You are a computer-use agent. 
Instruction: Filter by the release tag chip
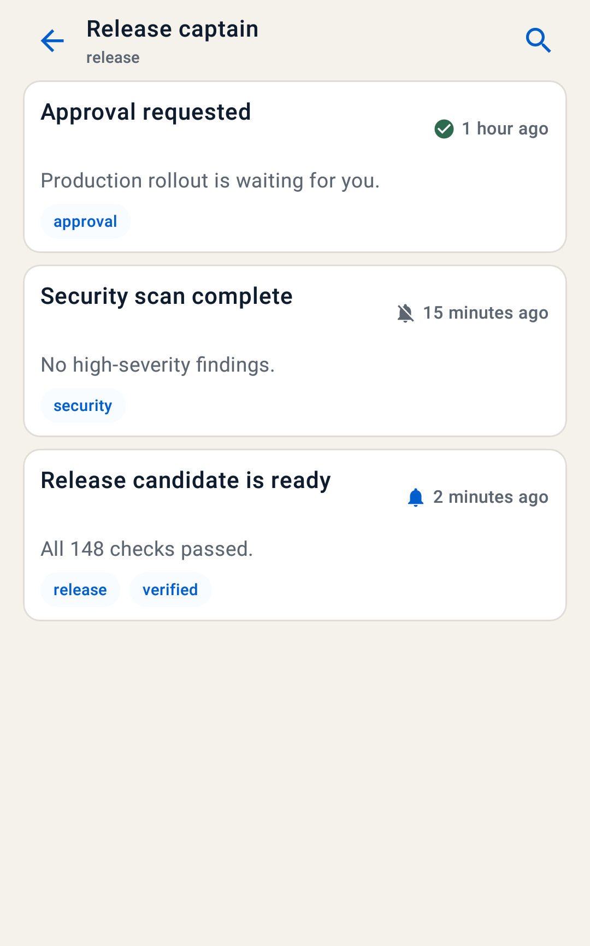coord(80,590)
